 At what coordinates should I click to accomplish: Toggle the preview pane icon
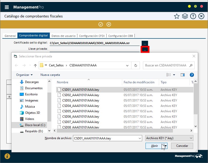183,75
